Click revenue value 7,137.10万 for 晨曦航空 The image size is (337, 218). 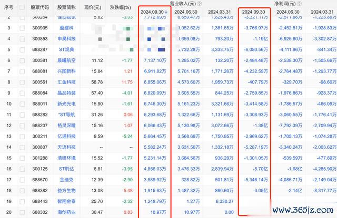[155, 60]
